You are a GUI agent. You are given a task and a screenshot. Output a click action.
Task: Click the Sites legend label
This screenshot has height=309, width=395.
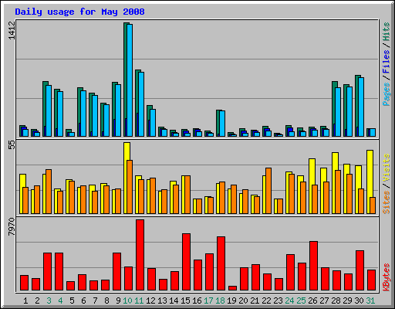(x=387, y=202)
